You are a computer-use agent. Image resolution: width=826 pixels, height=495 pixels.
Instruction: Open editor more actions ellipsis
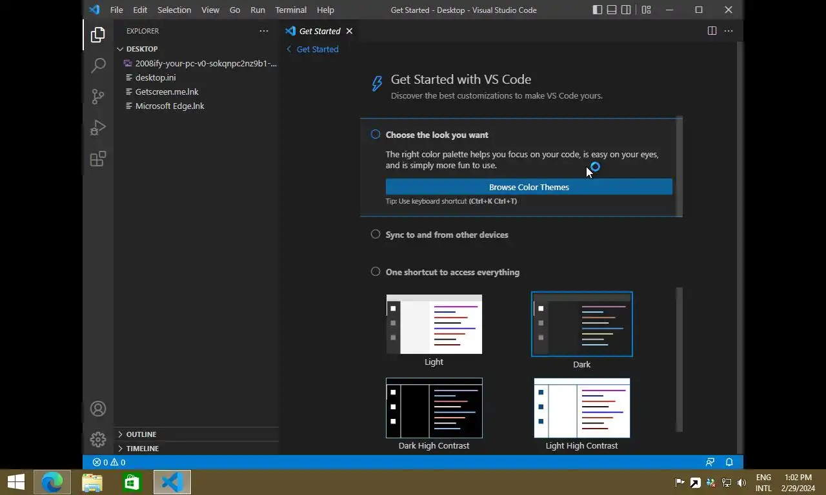pos(729,31)
